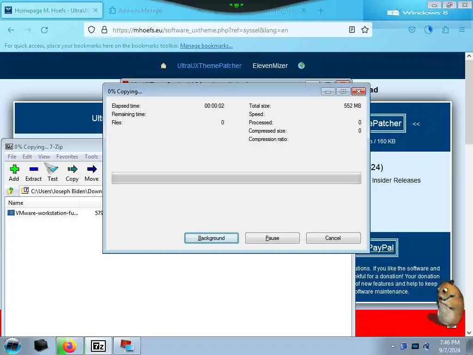Reload the current Firefox page
The image size is (473, 355).
click(x=44, y=30)
